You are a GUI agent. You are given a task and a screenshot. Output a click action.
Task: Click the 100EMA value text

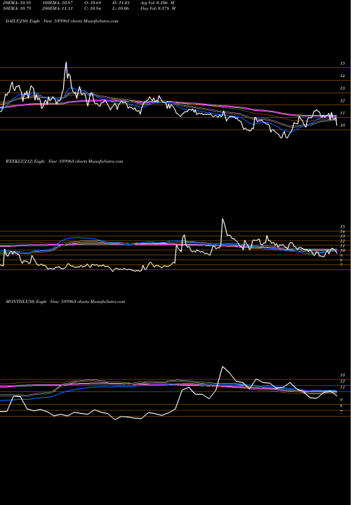(x=58, y=2)
